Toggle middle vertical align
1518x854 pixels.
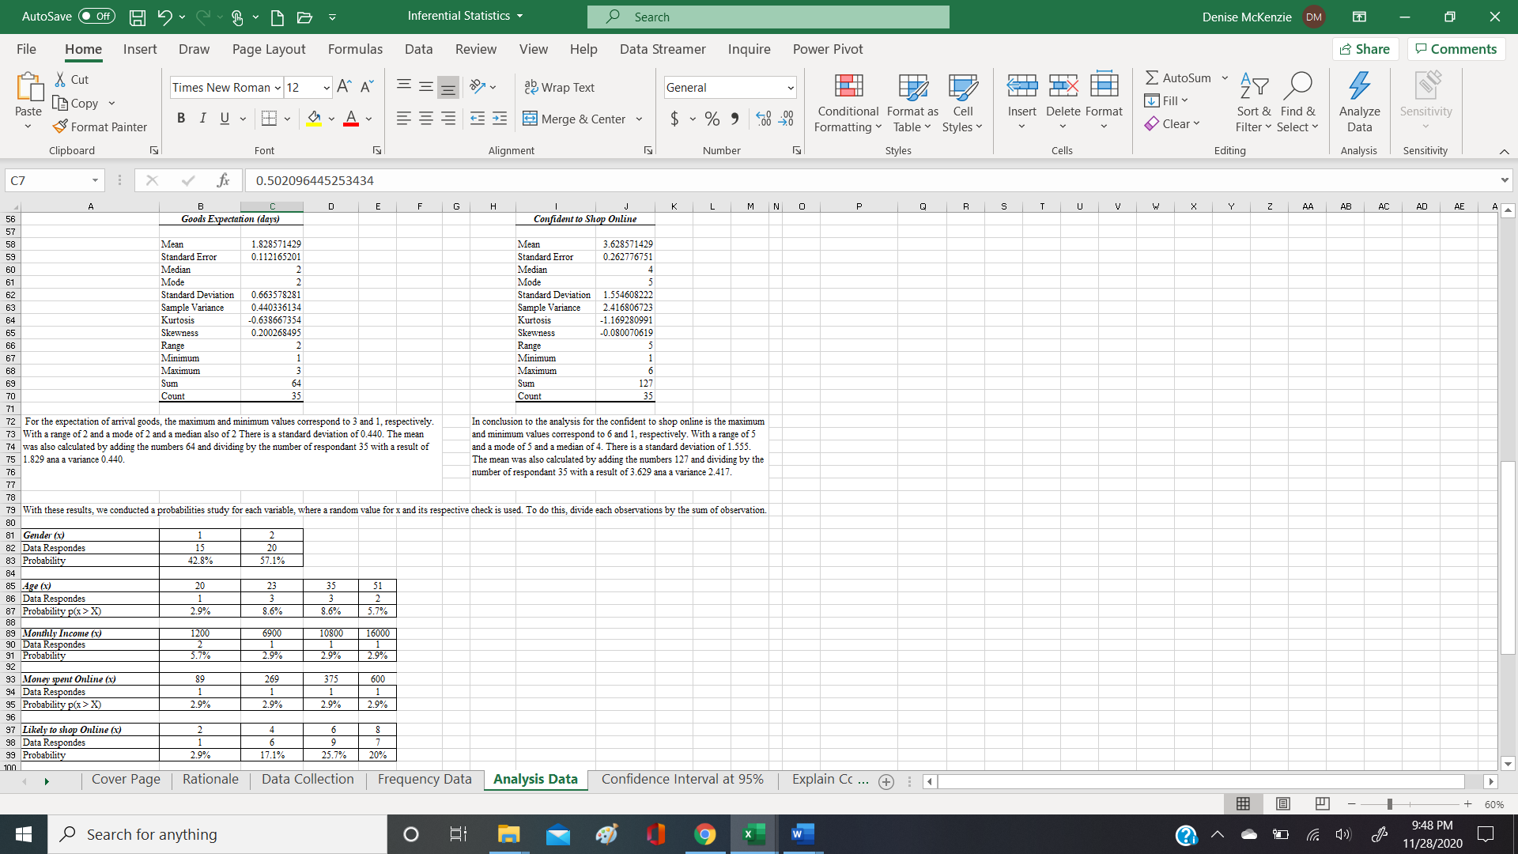point(425,88)
